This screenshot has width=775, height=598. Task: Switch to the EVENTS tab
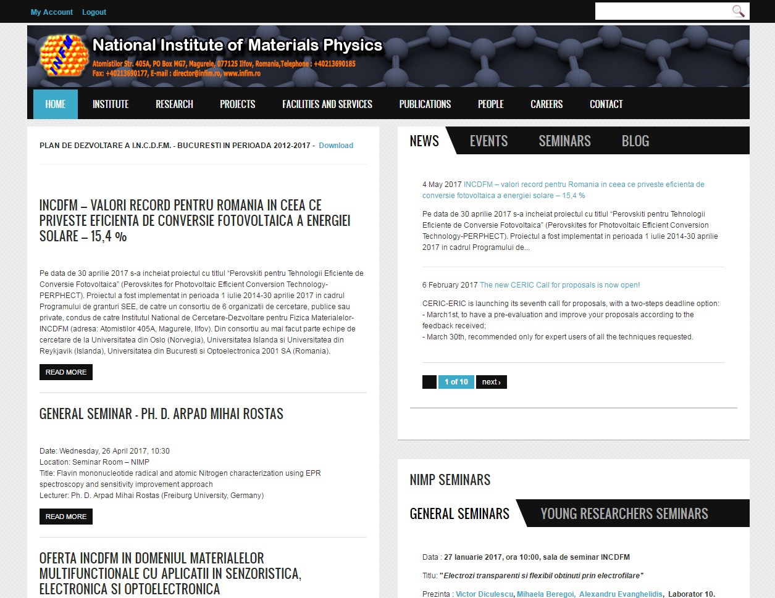[x=488, y=141]
